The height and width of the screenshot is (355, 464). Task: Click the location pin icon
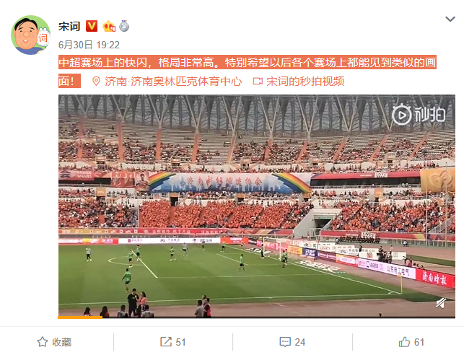[x=96, y=82]
